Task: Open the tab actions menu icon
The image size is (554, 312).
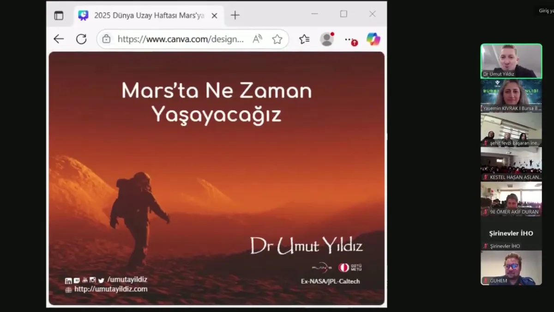Action: (x=59, y=15)
